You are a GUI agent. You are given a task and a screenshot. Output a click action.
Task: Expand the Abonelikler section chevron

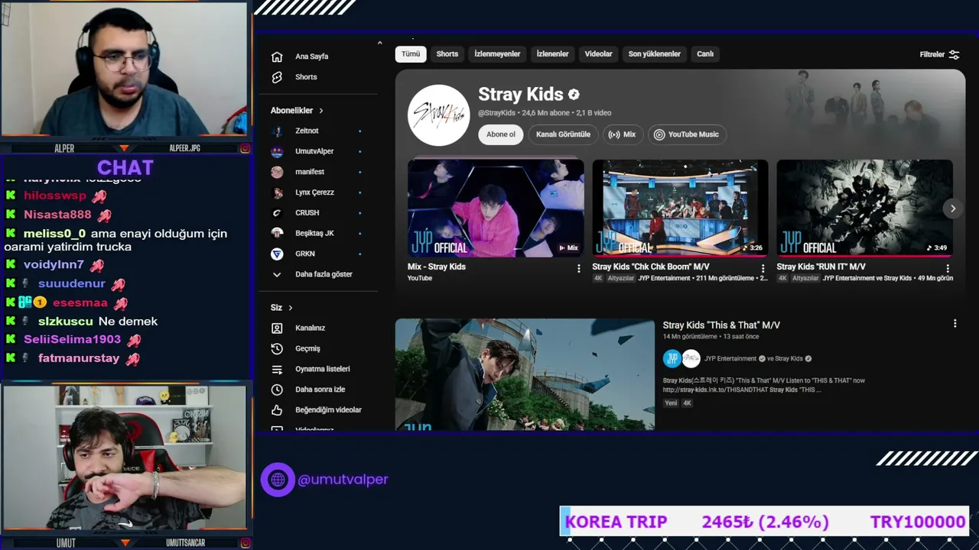321,111
